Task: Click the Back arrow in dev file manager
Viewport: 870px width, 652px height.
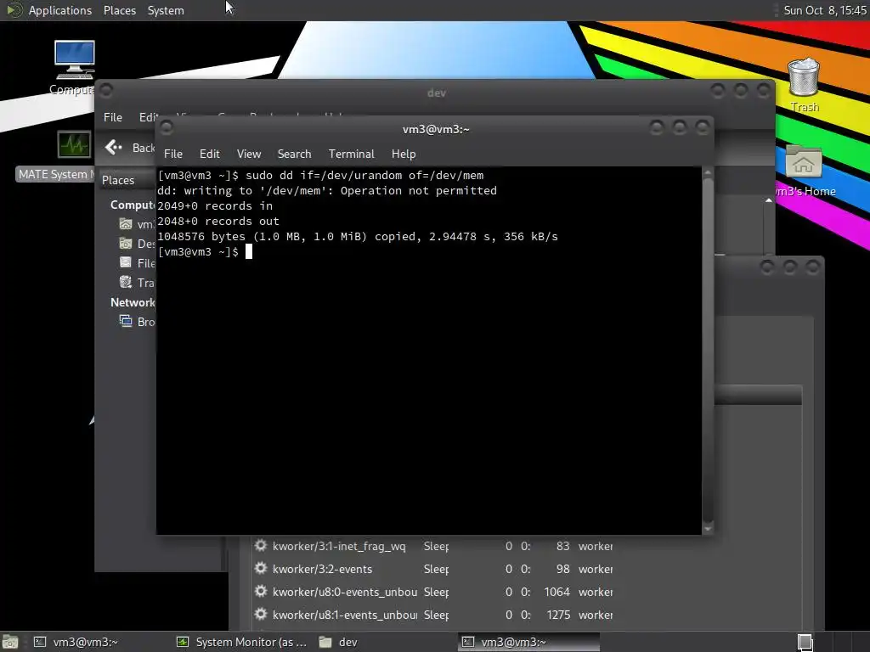Action: point(113,148)
